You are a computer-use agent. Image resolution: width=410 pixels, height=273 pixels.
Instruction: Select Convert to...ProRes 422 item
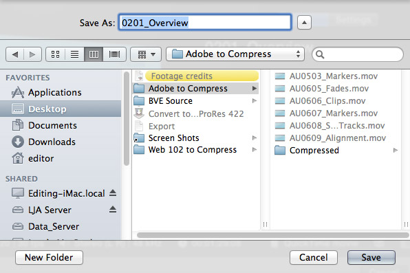(x=195, y=113)
